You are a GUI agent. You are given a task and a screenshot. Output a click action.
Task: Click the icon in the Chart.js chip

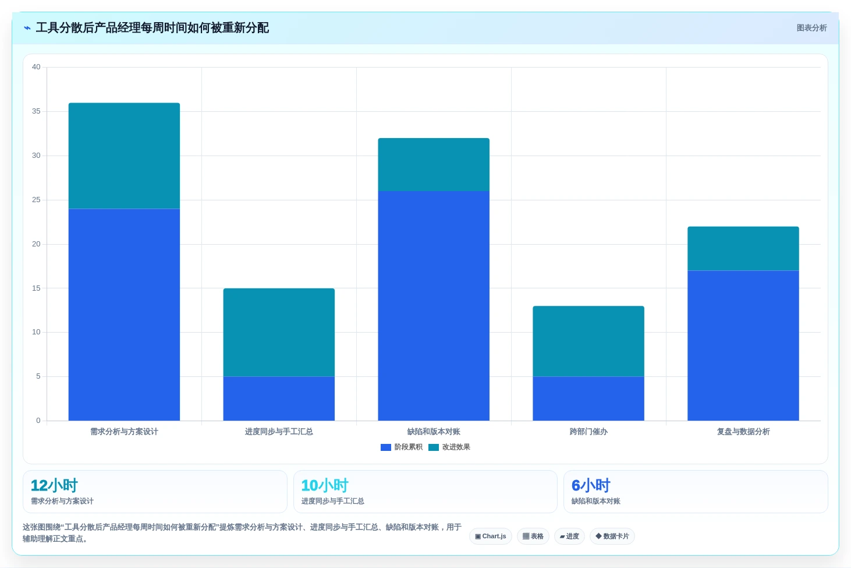point(478,537)
